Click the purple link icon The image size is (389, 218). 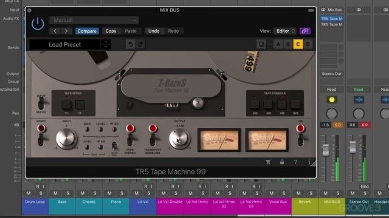305,31
